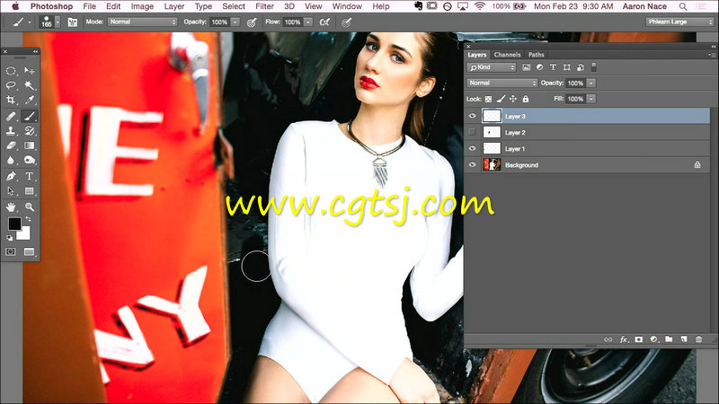Screen dimensions: 719x404
Task: Open the brush preset picker arrow
Action: tap(58, 22)
